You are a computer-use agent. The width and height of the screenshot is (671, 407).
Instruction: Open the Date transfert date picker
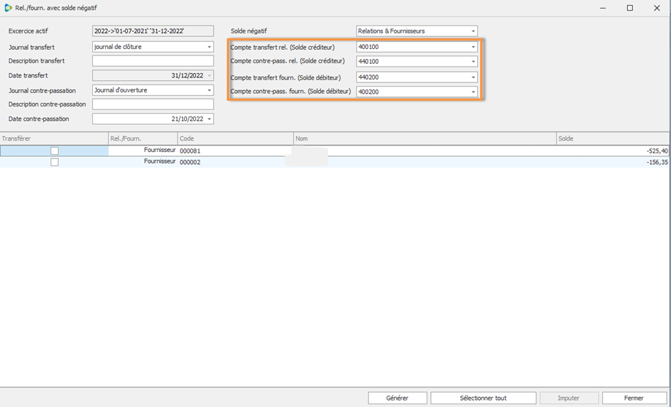209,76
